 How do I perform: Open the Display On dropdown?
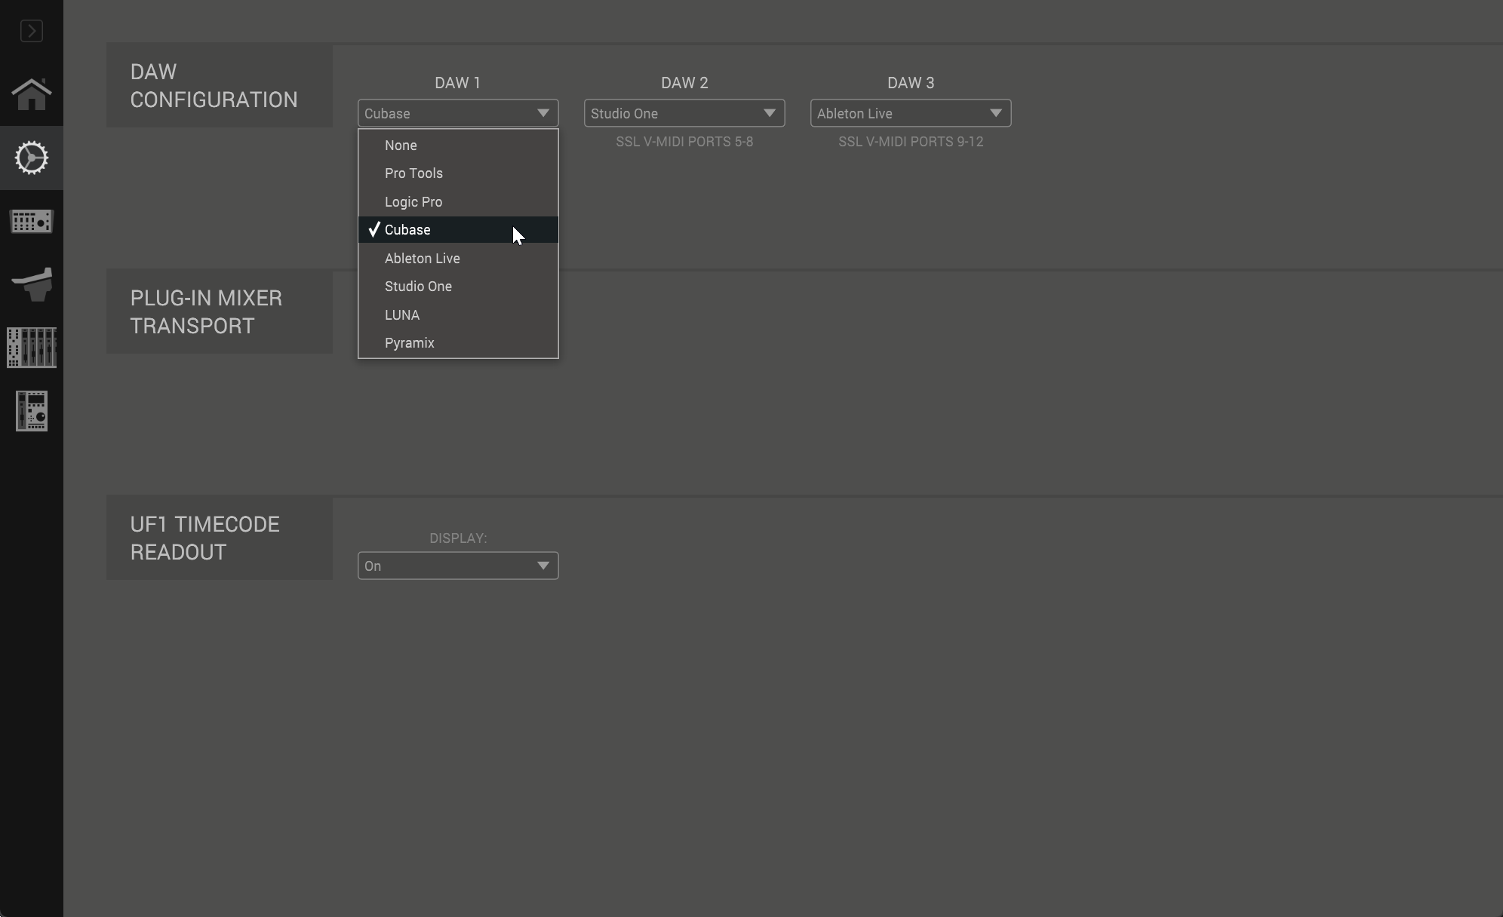tap(458, 566)
